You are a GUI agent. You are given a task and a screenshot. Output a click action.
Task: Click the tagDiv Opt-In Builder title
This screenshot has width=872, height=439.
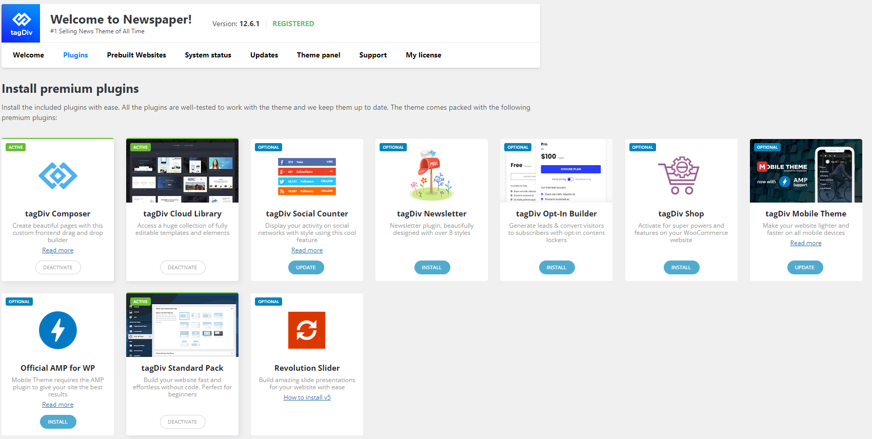click(556, 214)
